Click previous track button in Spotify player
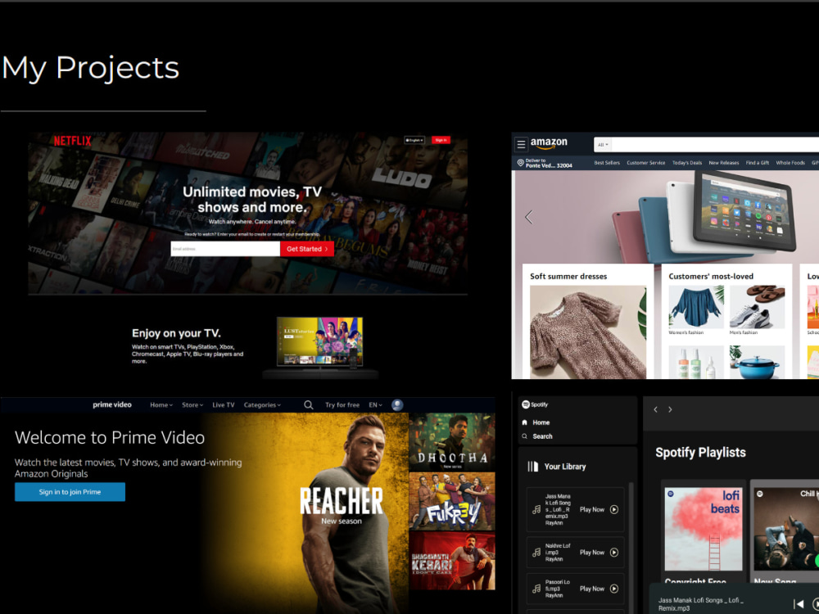Viewport: 819px width, 614px height. coord(799,604)
